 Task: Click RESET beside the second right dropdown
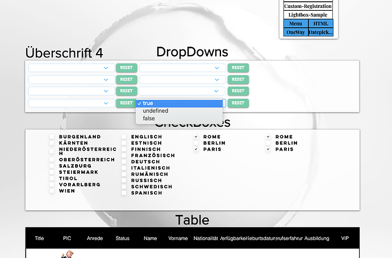point(238,80)
